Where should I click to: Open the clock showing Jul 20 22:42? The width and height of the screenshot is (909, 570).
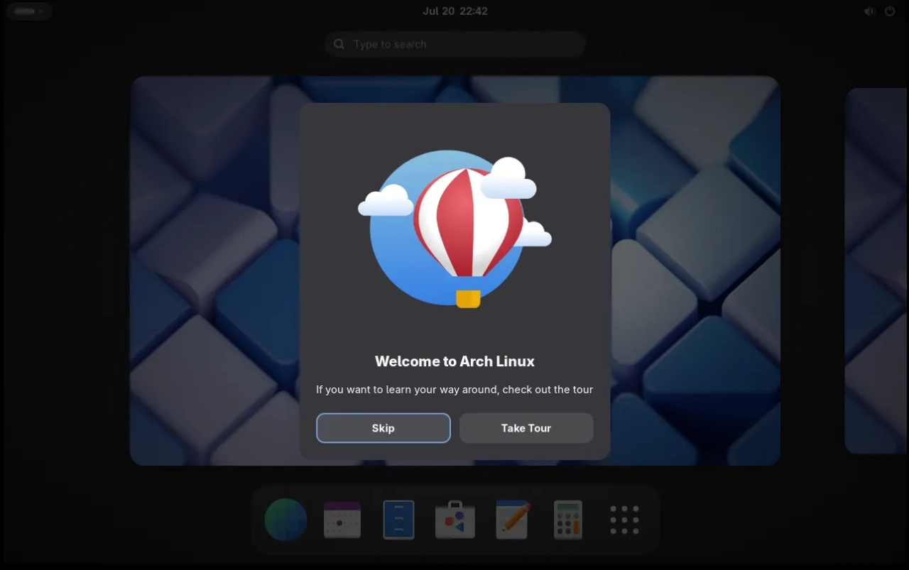(455, 11)
